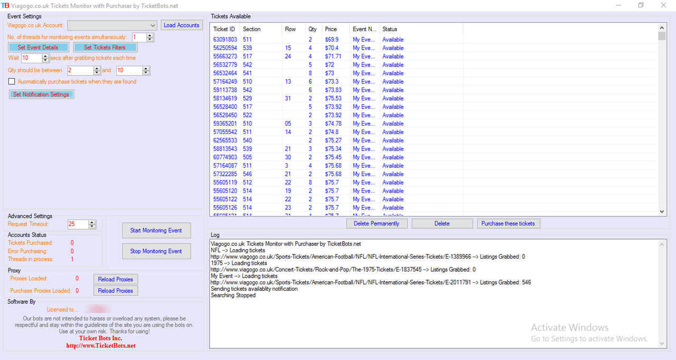The image size is (676, 360).
Task: Click Stop Monitoring Event
Action: click(156, 251)
